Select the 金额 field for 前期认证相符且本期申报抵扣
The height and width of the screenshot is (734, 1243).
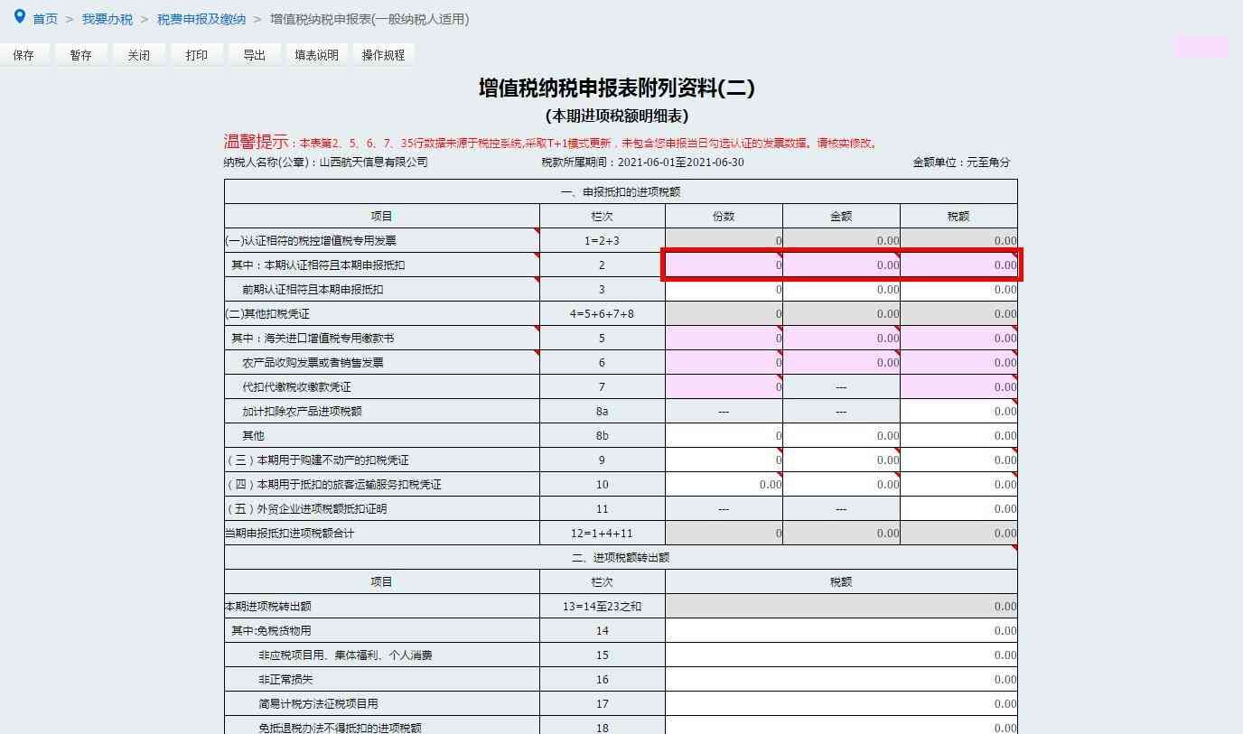pyautogui.click(x=841, y=290)
